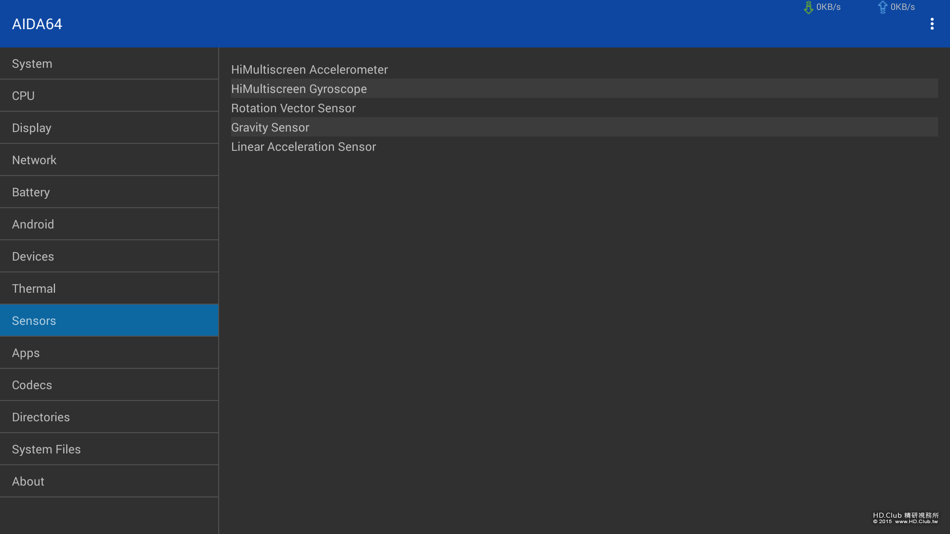The height and width of the screenshot is (534, 950).
Task: Open the Directories section
Action: tap(109, 417)
